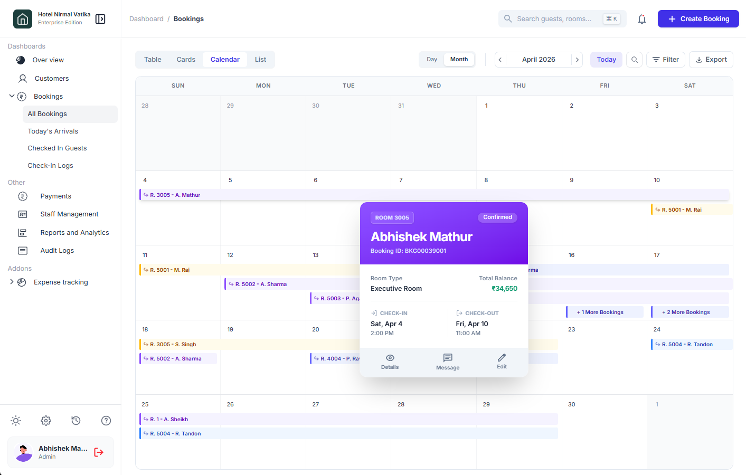Switch to the Table tab

153,60
